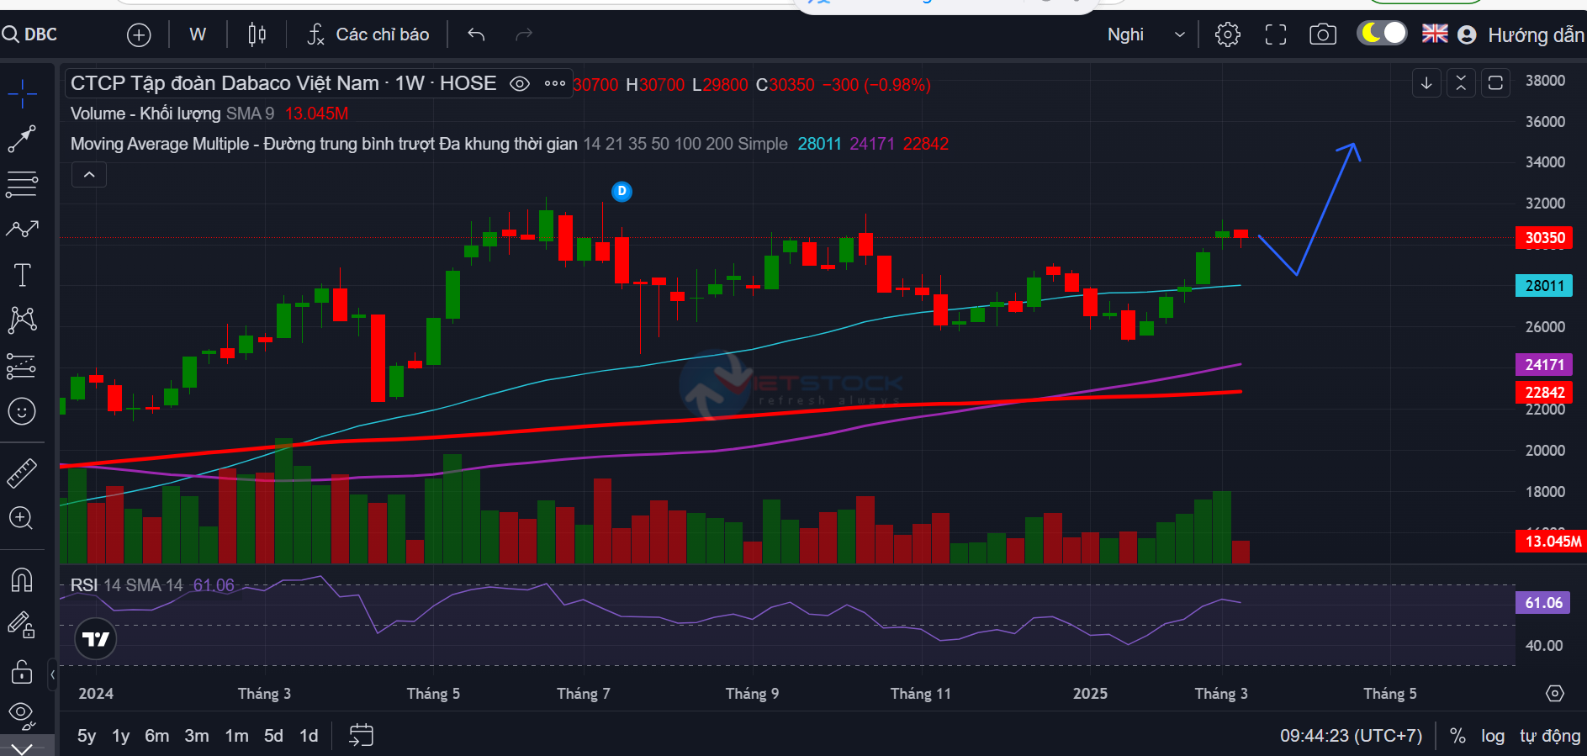Set the date range to 1d
The height and width of the screenshot is (756, 1587).
pos(309,736)
